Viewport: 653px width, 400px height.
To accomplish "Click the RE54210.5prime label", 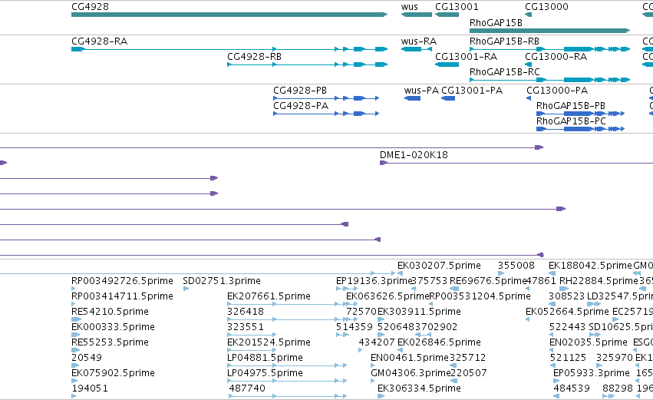I will click(110, 312).
